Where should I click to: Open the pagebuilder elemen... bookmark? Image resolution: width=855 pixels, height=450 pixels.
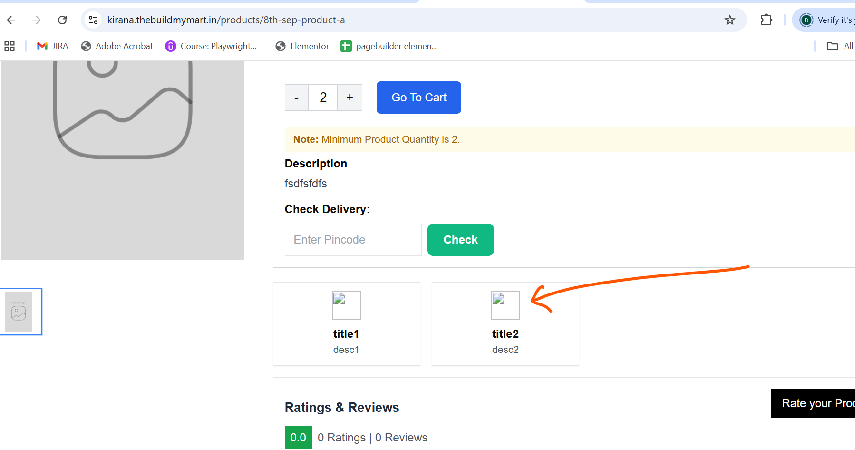(x=389, y=46)
